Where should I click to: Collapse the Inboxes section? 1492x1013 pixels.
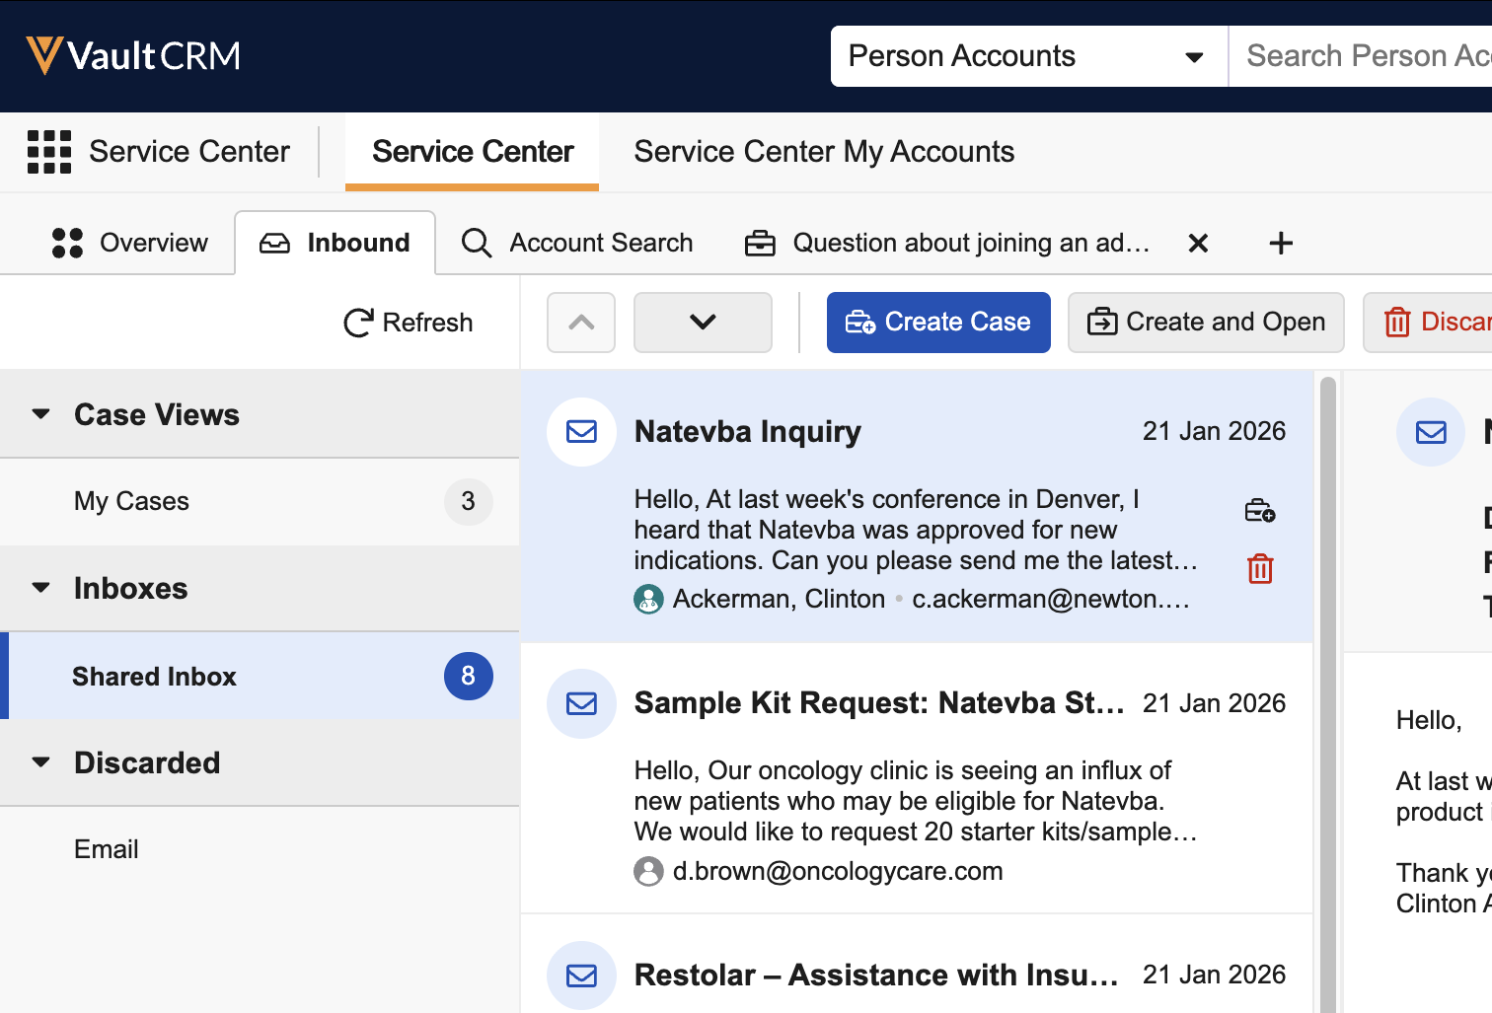coord(40,588)
